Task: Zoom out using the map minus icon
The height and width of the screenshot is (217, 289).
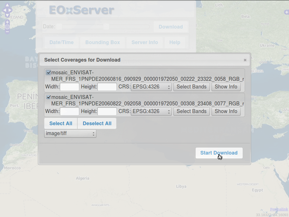Action: coord(7,32)
